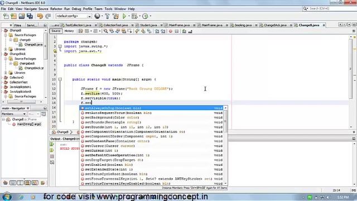Viewport: 357px width, 201px height.
Task: Click the browser globe icon in the toolbar
Action: pyautogui.click(x=97, y=16)
